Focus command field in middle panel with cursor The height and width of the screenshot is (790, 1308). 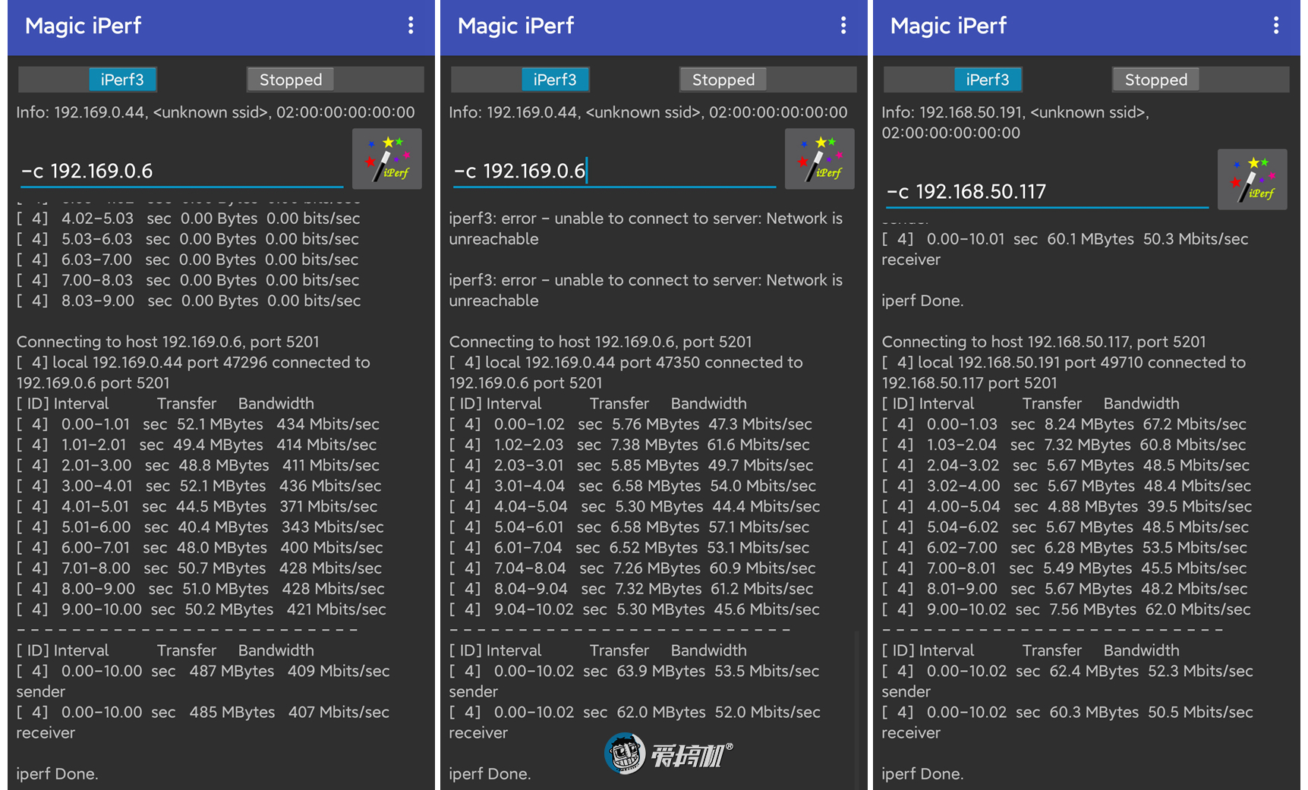click(614, 172)
